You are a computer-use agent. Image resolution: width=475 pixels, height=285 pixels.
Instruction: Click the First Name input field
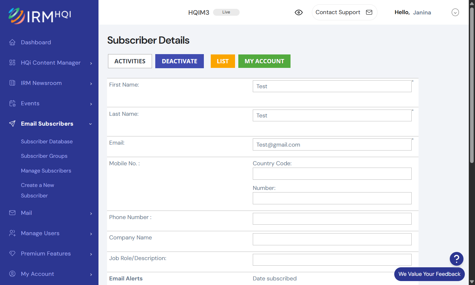click(x=332, y=86)
